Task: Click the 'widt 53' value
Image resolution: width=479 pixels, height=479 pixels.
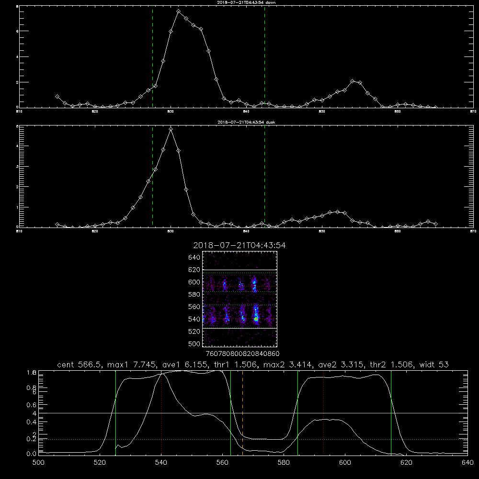Action: (434, 365)
